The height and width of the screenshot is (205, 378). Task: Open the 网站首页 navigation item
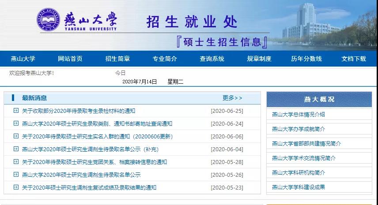point(70,59)
